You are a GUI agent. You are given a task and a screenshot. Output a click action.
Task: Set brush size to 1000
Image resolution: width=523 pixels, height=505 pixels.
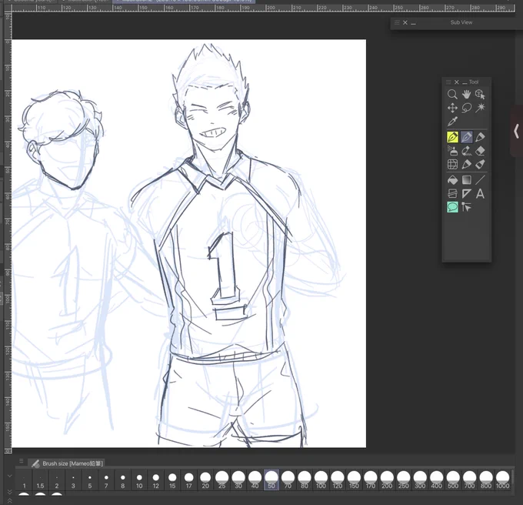[503, 480]
